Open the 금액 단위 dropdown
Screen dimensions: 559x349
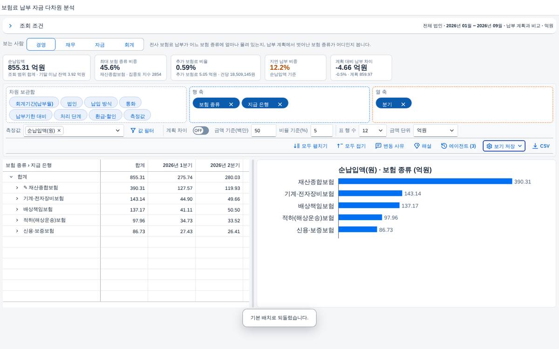[x=435, y=131]
